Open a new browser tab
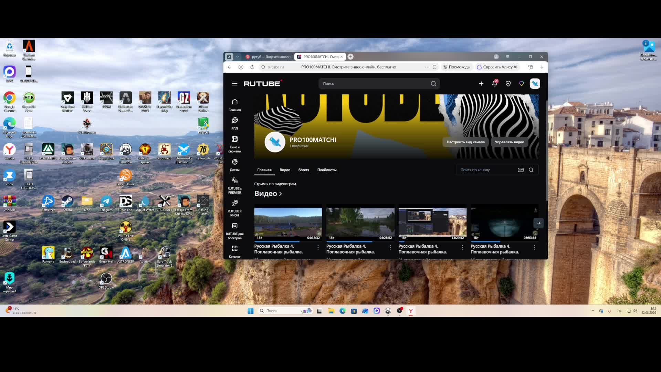The image size is (661, 372). [350, 57]
